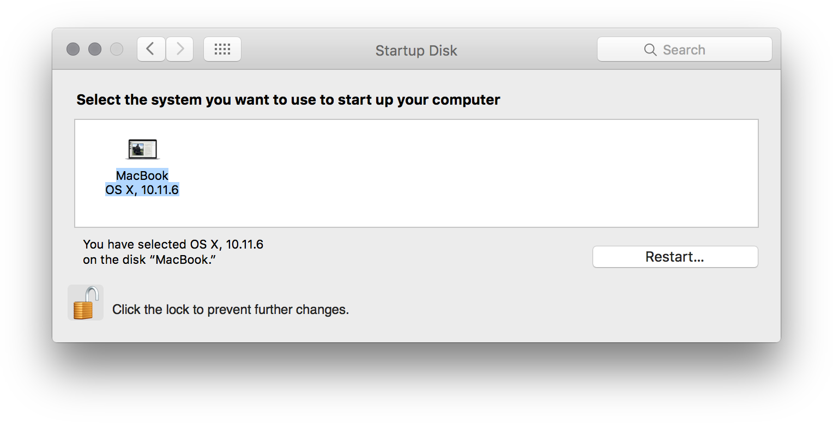Select the highlighted MacBook disk name
This screenshot has width=833, height=423.
(142, 176)
